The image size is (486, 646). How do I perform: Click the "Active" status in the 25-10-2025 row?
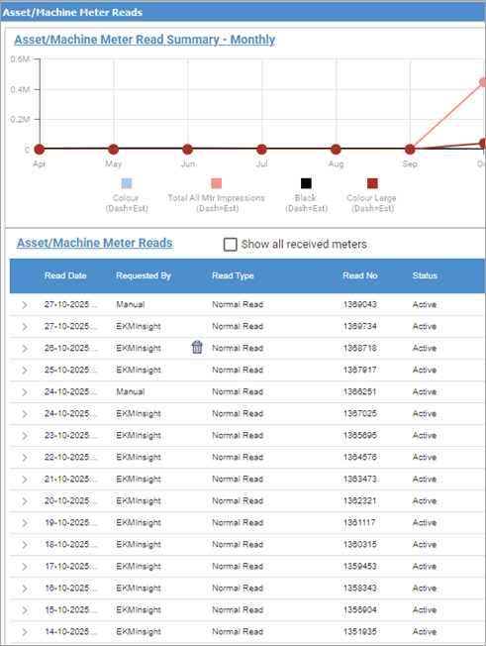425,370
